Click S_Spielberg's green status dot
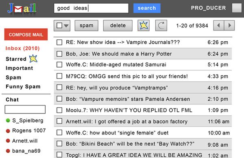 8,120
